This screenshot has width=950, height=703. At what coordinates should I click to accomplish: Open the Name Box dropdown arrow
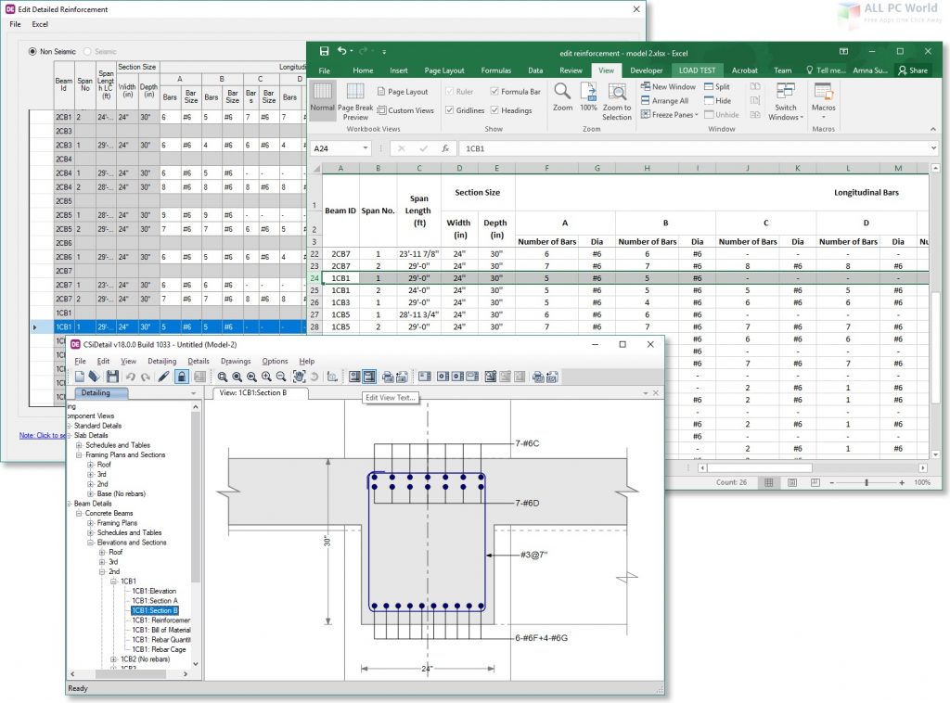pyautogui.click(x=366, y=148)
